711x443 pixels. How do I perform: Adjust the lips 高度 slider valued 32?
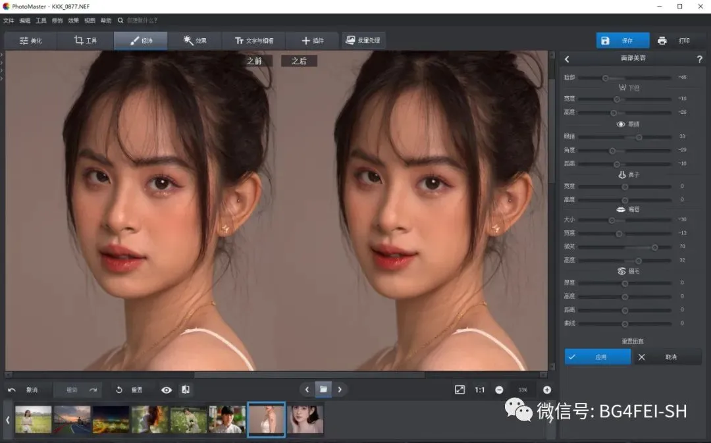[x=625, y=261]
